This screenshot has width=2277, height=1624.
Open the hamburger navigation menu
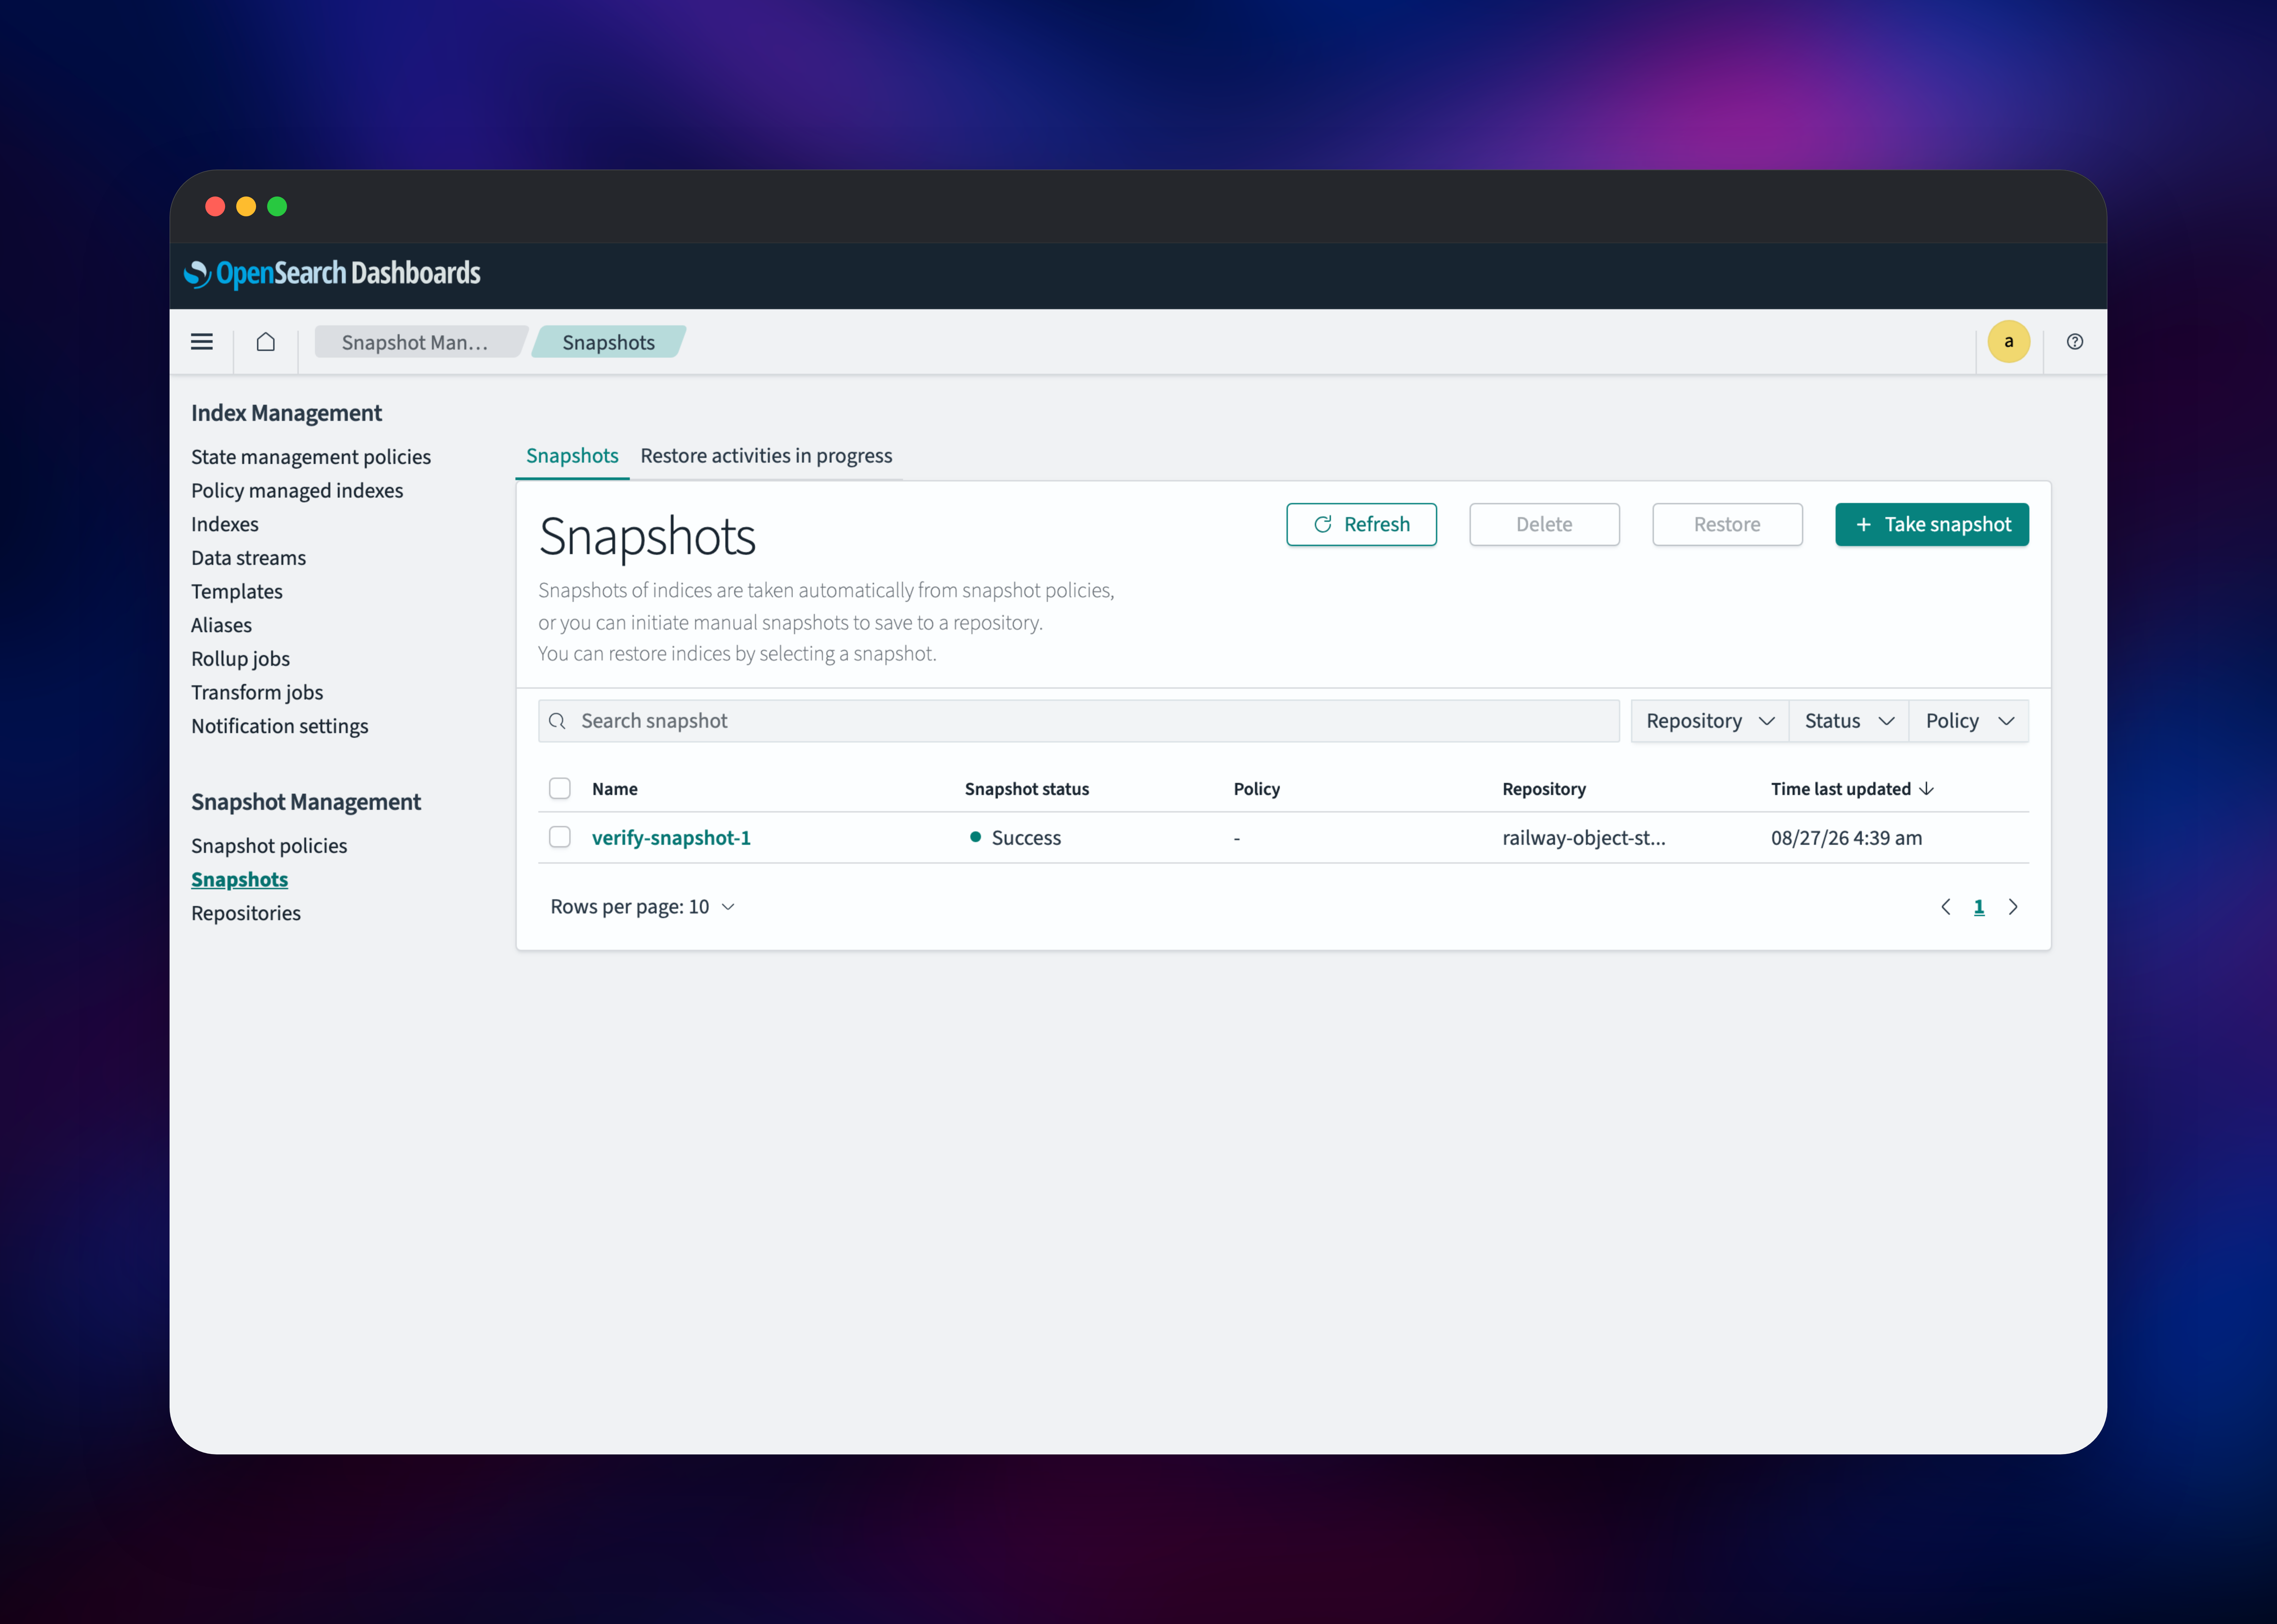click(x=202, y=342)
